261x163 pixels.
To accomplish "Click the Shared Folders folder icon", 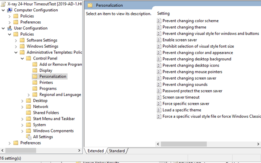I will pos(28,112).
